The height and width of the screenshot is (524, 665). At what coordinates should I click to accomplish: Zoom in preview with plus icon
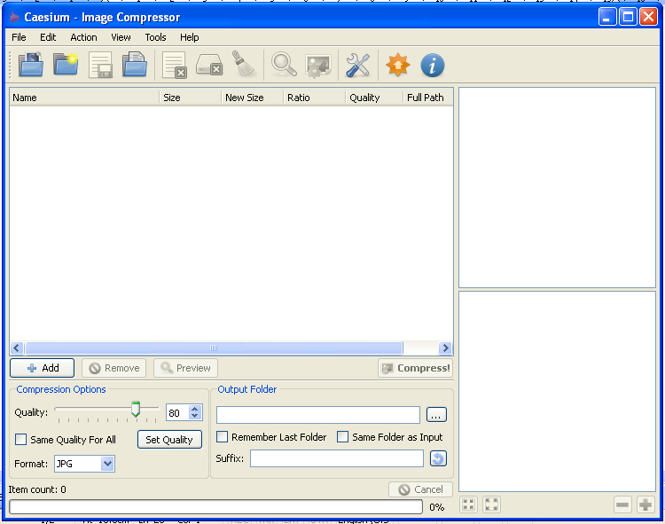(645, 504)
